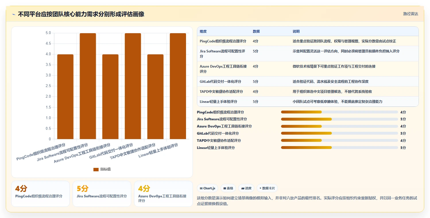Click the Linear轻量上手体验评分 progress bar
The width and height of the screenshot is (430, 218).
(340, 148)
